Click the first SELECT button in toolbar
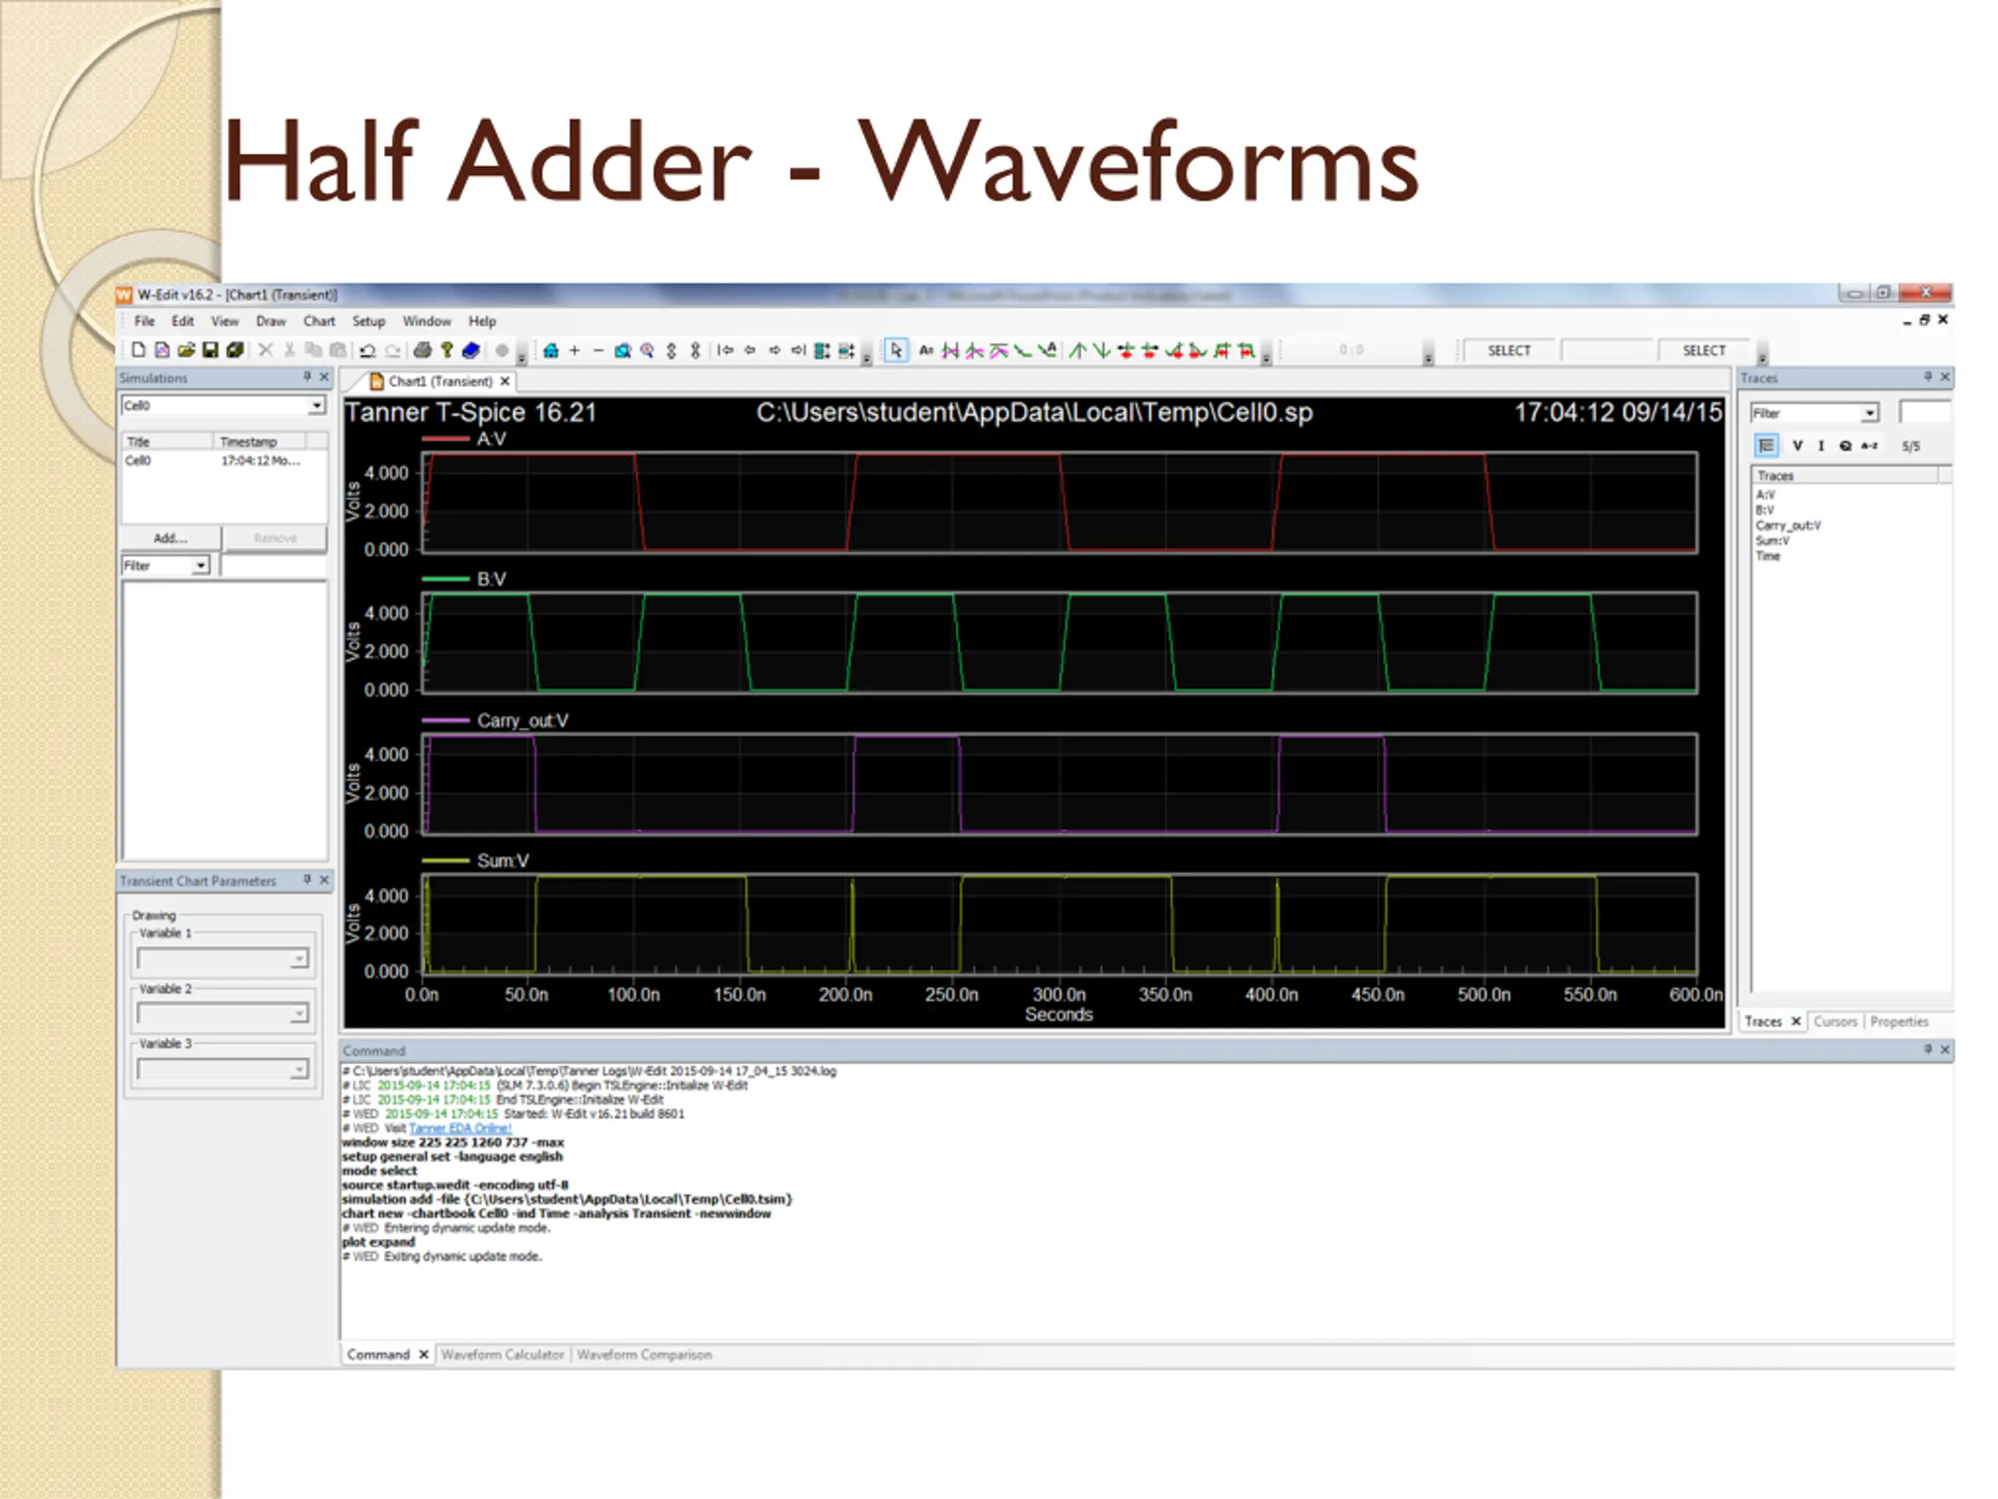 (1509, 351)
